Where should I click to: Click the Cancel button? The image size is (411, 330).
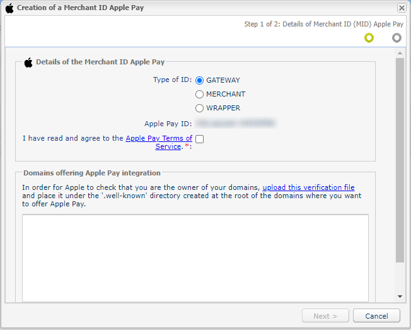tap(376, 315)
